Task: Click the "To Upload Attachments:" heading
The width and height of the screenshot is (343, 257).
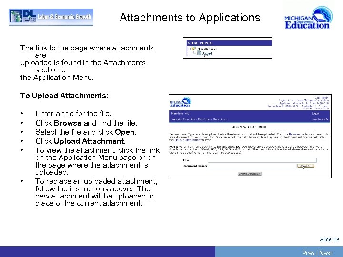Action: (x=64, y=96)
